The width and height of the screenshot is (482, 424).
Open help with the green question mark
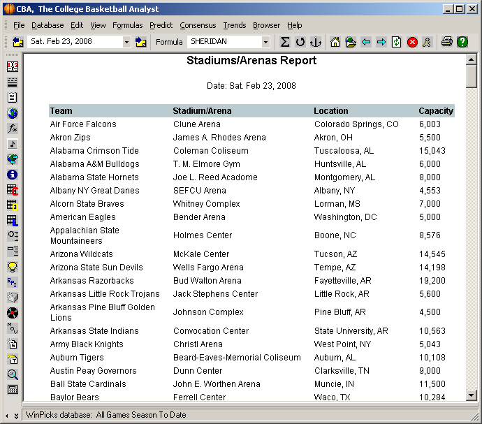(462, 42)
